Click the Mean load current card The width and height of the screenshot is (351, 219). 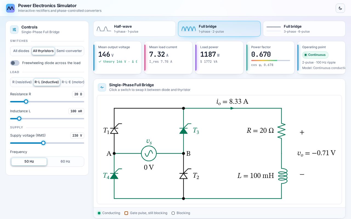pyautogui.click(x=168, y=57)
